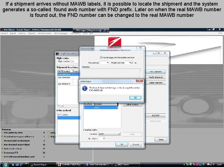Open the Import menu
Viewport: 224px width, 167px height.
[5, 33]
